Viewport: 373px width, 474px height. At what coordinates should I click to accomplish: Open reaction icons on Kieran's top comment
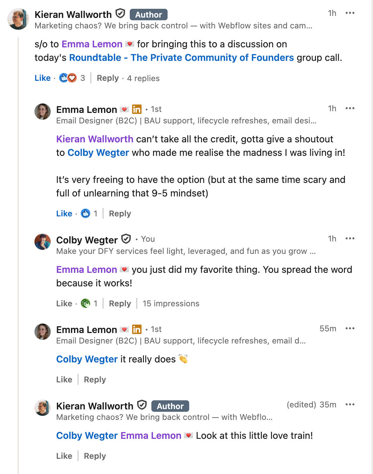tap(68, 78)
